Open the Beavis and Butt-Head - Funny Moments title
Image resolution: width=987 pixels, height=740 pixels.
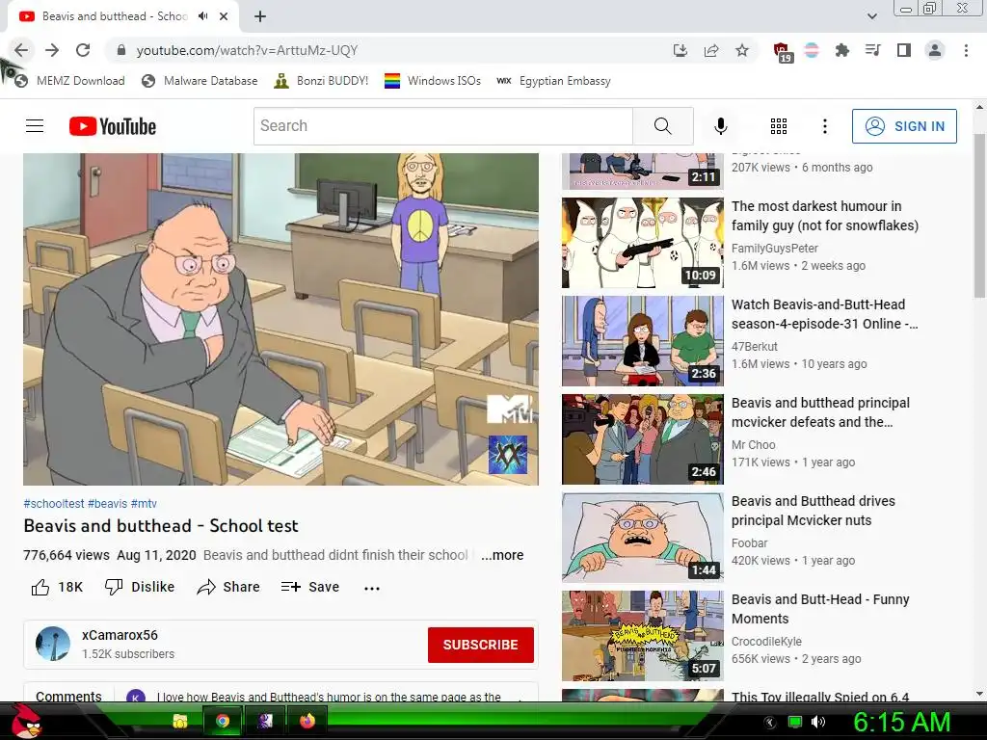(x=820, y=609)
